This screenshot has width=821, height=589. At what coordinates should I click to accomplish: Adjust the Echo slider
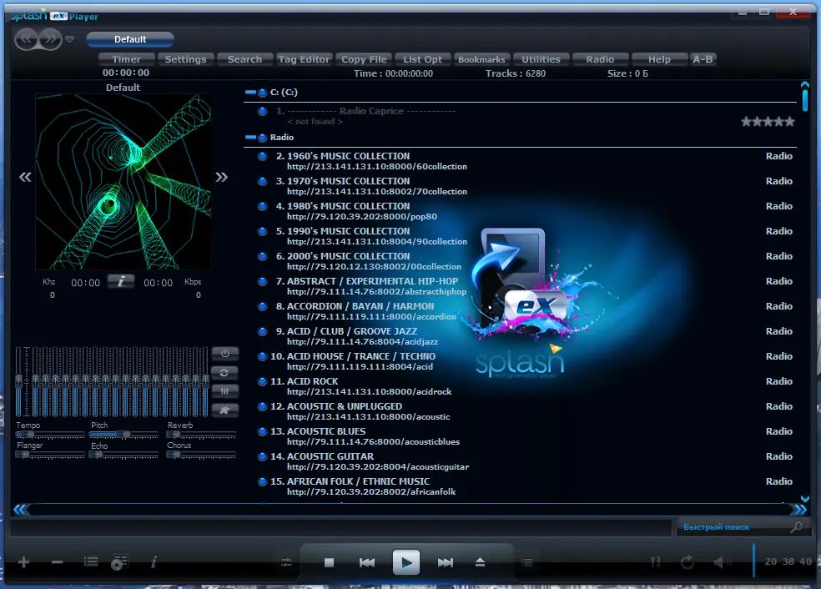click(123, 455)
